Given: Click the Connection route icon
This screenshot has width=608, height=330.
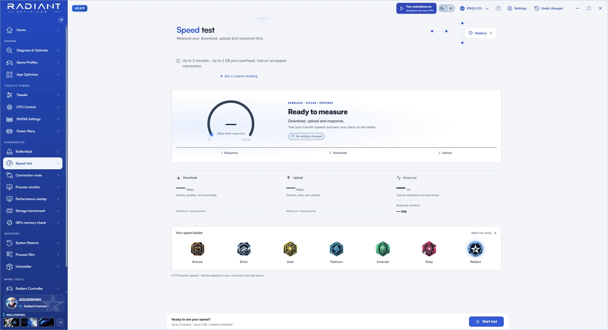Looking at the screenshot, I should click(x=9, y=175).
